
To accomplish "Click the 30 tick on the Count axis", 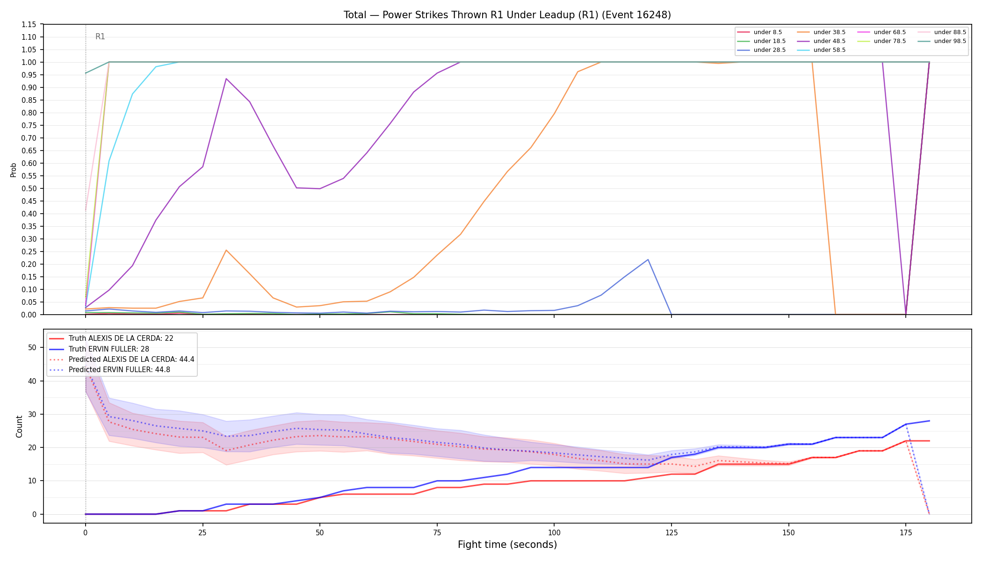I will click(x=32, y=414).
